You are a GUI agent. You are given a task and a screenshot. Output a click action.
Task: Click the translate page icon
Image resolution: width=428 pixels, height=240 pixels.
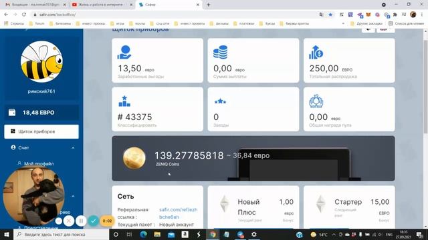[321, 15]
